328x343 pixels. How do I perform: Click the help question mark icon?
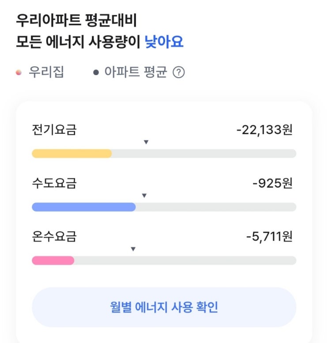[178, 72]
